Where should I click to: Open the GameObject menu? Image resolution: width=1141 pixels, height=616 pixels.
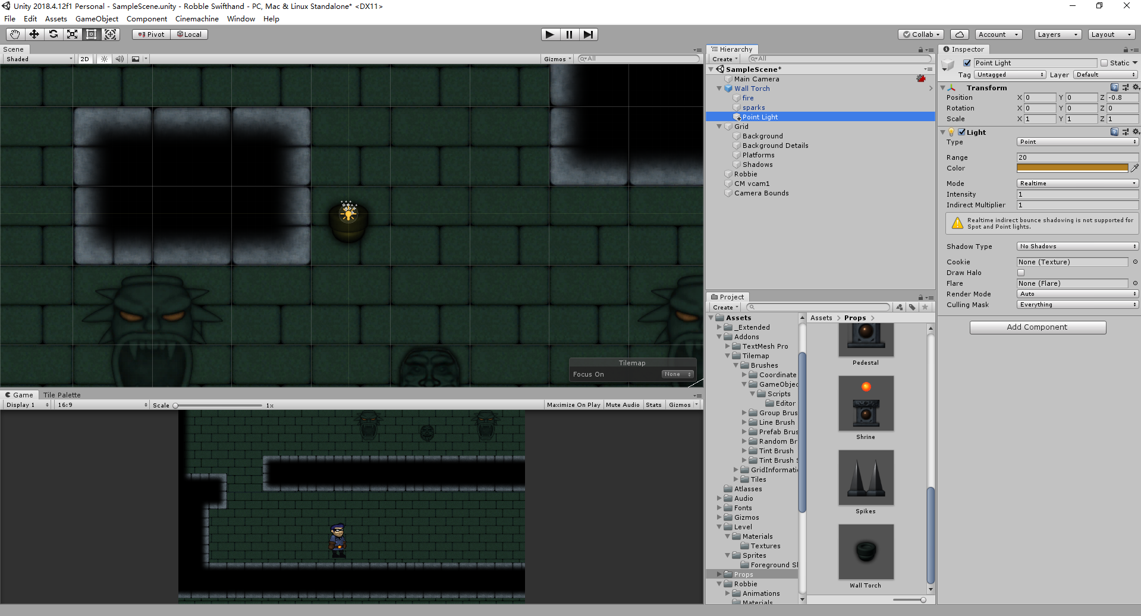pos(97,18)
